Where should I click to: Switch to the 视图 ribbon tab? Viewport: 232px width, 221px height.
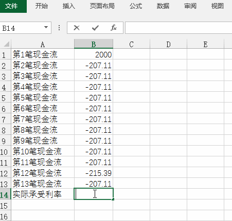pos(218,6)
